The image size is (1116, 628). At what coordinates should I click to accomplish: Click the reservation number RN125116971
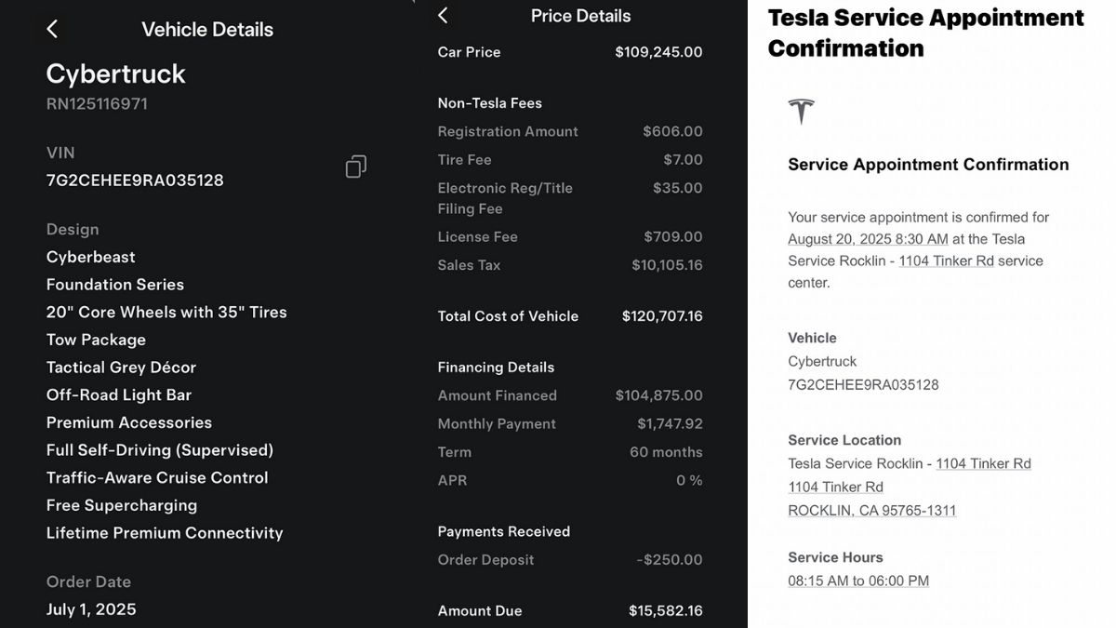[x=97, y=103]
